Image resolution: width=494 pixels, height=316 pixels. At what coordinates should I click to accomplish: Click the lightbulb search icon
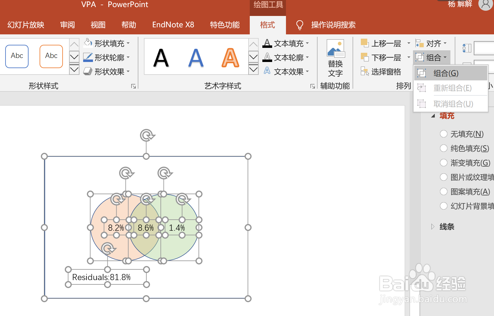299,25
